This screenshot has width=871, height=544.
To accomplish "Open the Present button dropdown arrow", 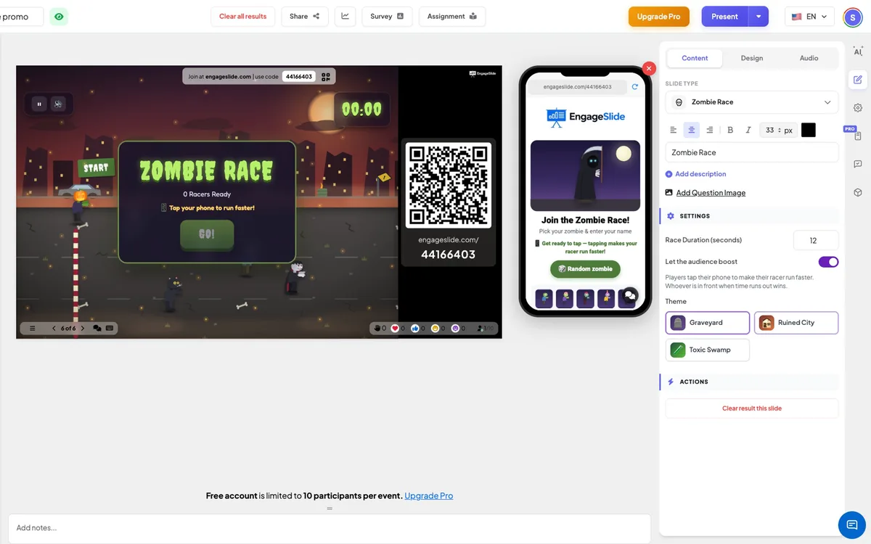I will click(758, 17).
